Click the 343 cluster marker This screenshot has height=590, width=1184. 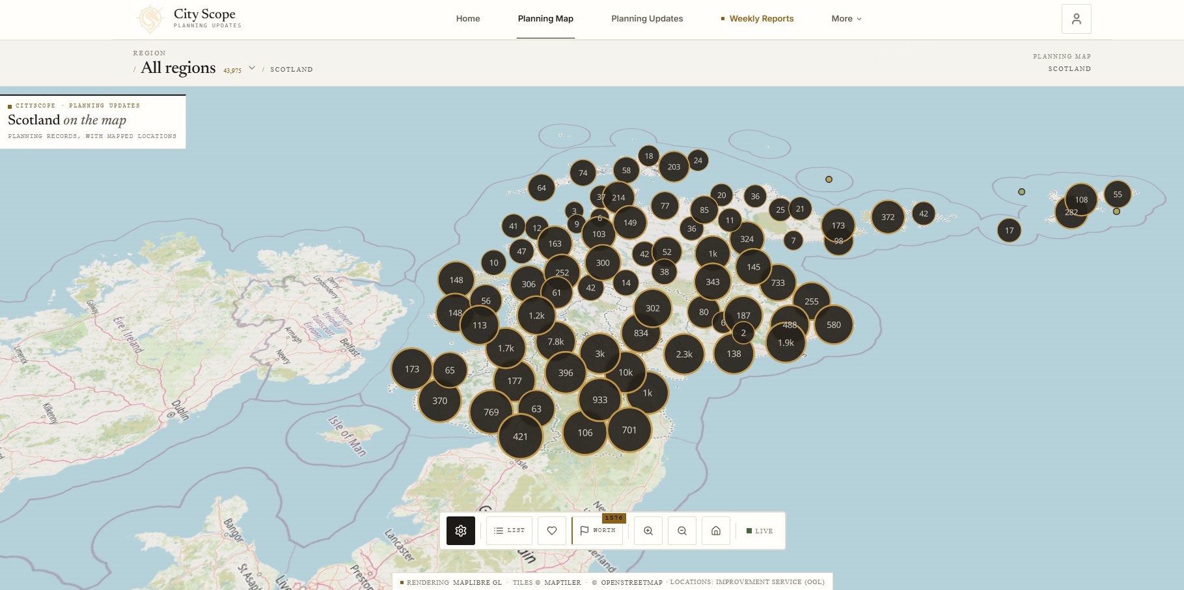pos(713,282)
